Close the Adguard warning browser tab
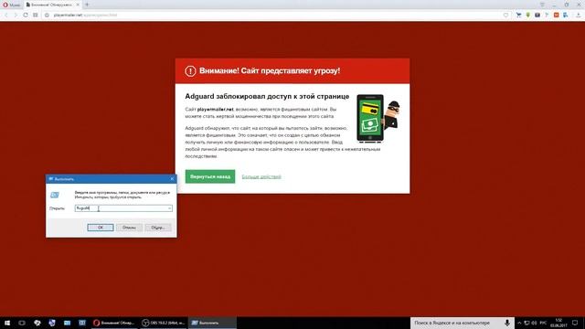The height and width of the screenshot is (329, 585). tap(78, 5)
